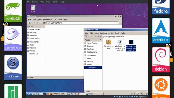Open the Trash icon on the desktop

click(33, 8)
